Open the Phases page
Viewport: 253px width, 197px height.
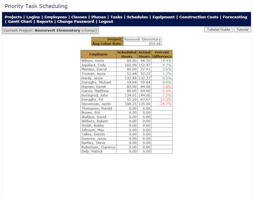pos(98,17)
